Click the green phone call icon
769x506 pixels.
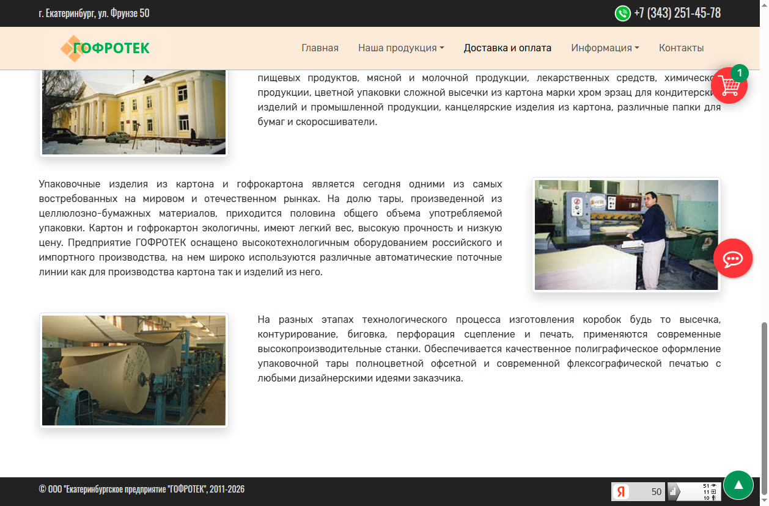pos(622,13)
